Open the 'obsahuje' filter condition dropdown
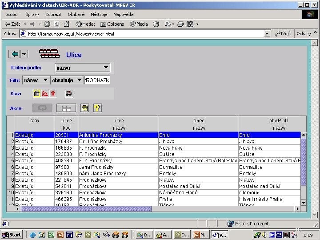 tap(79, 80)
